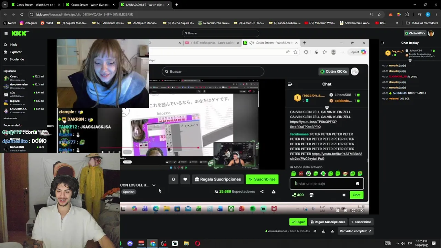
Task: Click the 'Obtén KICKs' button in the header
Action: 415,33
